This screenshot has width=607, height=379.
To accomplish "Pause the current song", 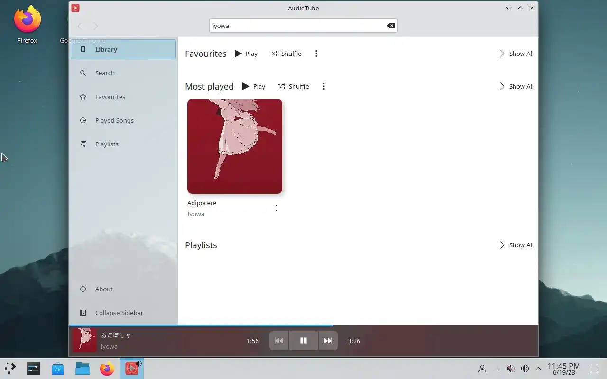I will 303,341.
